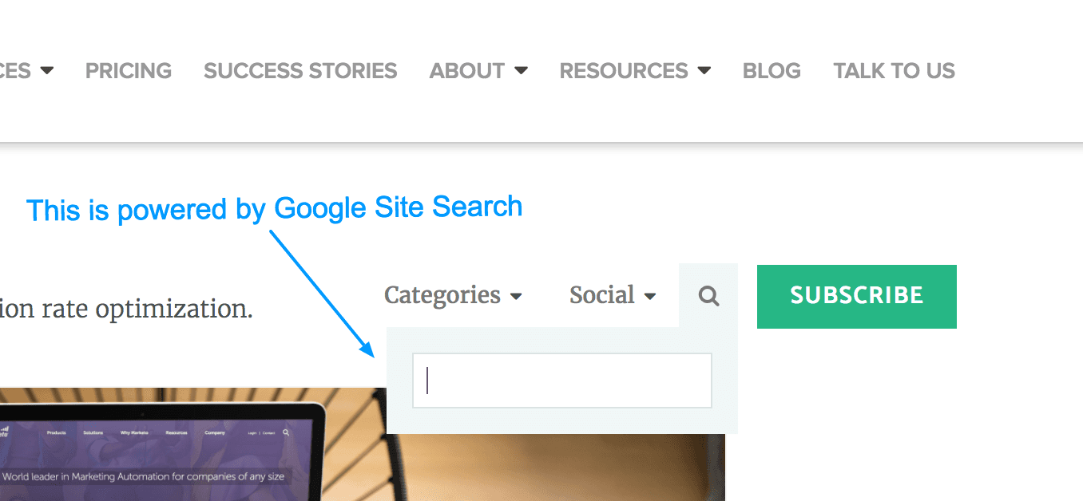Click the magnifier search icon beside Social
1083x501 pixels.
pyautogui.click(x=708, y=297)
